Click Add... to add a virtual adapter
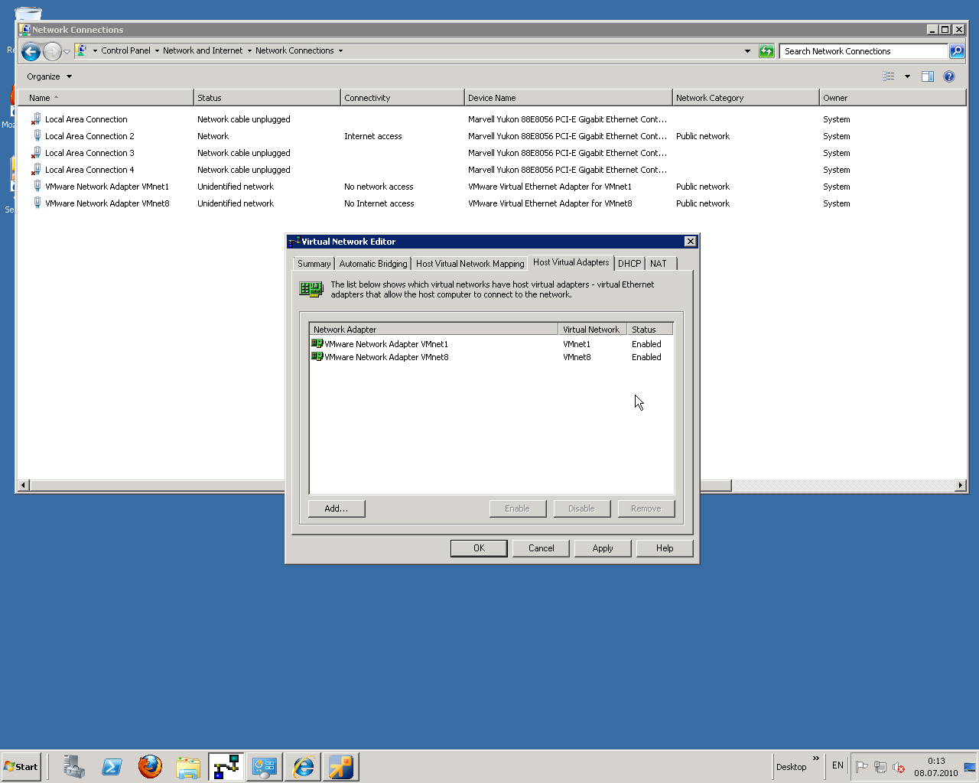Screen dimensions: 979x783 [x=337, y=508]
